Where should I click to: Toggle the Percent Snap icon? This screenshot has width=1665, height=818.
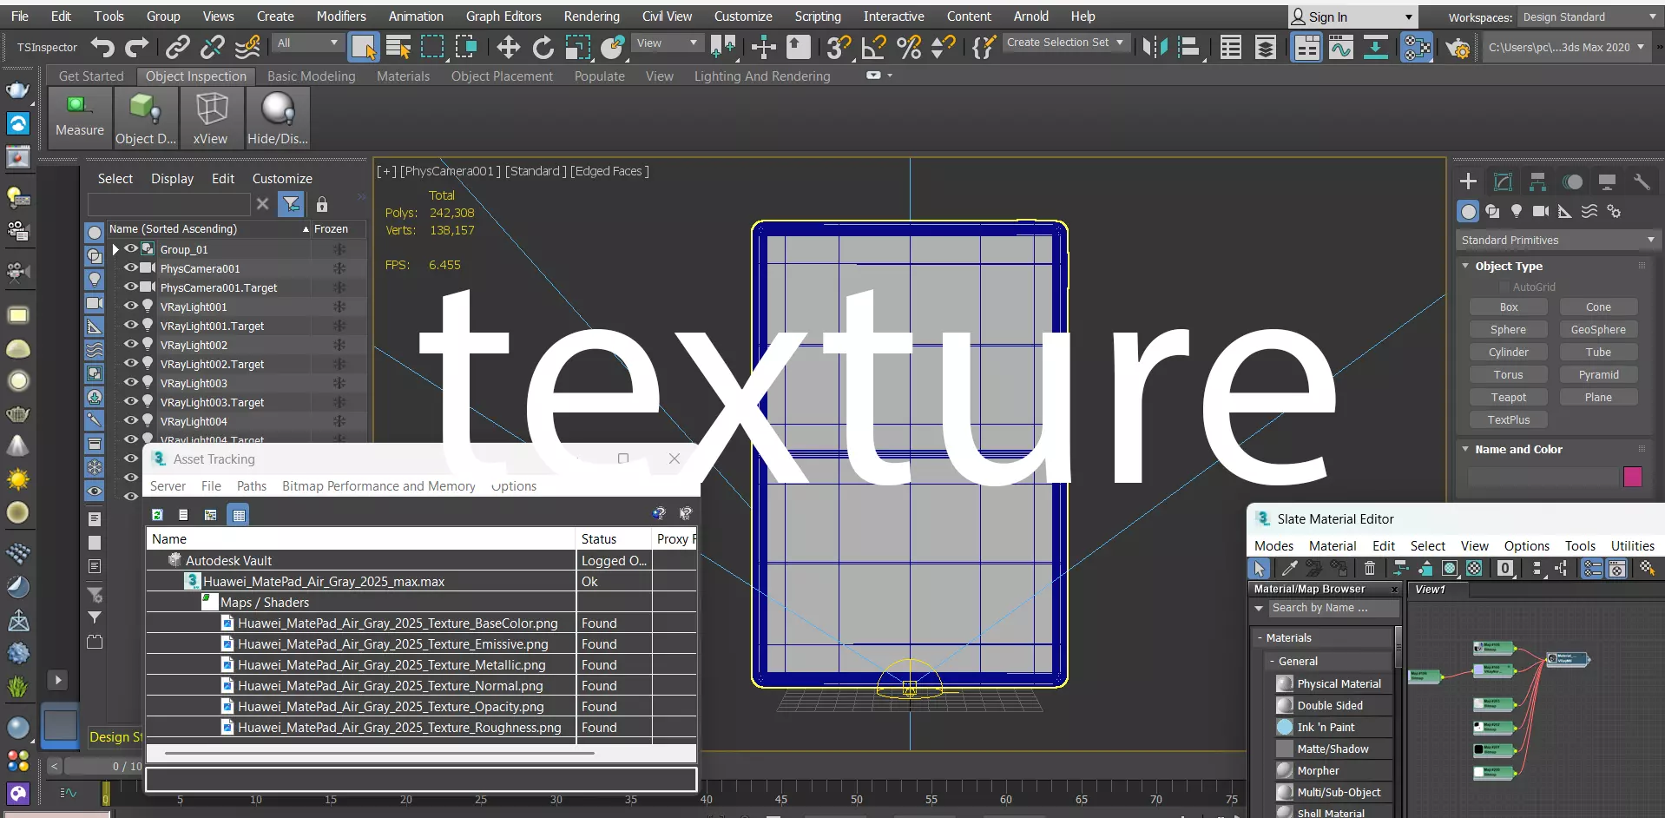[909, 47]
